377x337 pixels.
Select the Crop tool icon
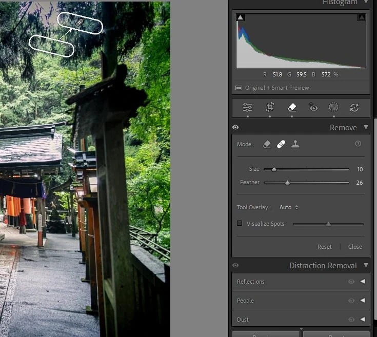270,107
